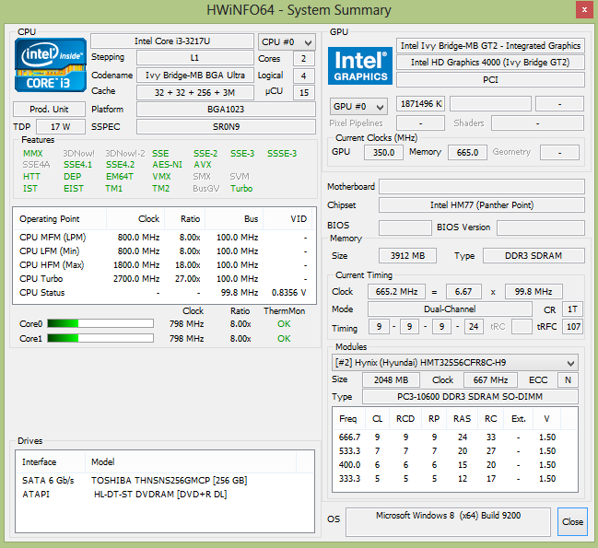
Task: Open the Hynix memory module dropdown
Action: pyautogui.click(x=455, y=362)
